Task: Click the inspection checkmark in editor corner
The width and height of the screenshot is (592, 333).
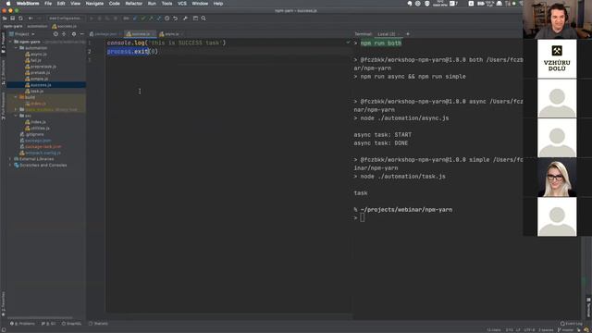Action: tap(348, 43)
